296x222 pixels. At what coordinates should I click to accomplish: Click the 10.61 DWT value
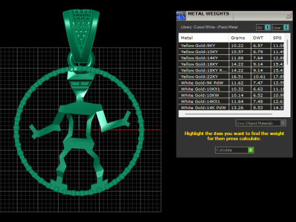pyautogui.click(x=259, y=76)
